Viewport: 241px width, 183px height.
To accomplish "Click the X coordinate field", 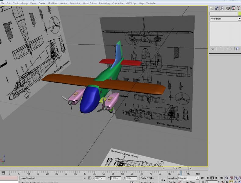I will coord(100,178).
